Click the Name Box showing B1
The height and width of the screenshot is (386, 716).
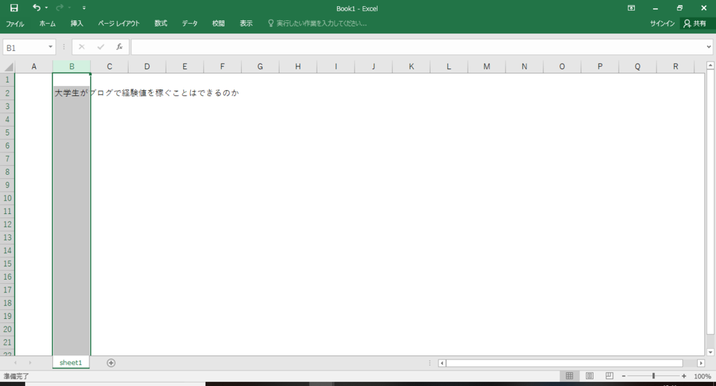[24, 48]
